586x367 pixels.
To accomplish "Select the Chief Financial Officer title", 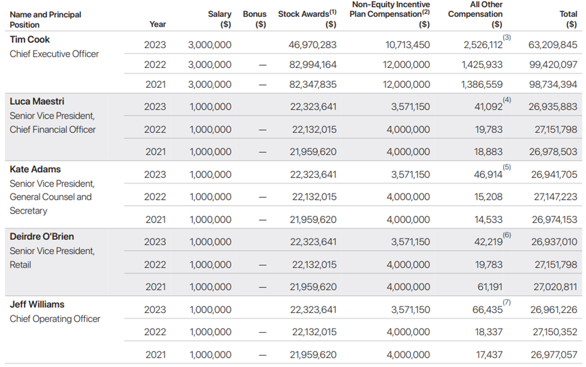I will click(53, 130).
